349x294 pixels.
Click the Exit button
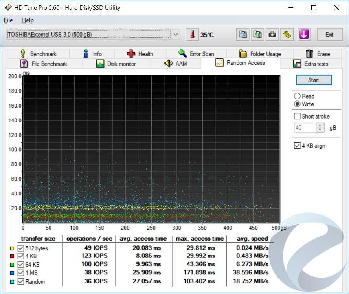(329, 35)
